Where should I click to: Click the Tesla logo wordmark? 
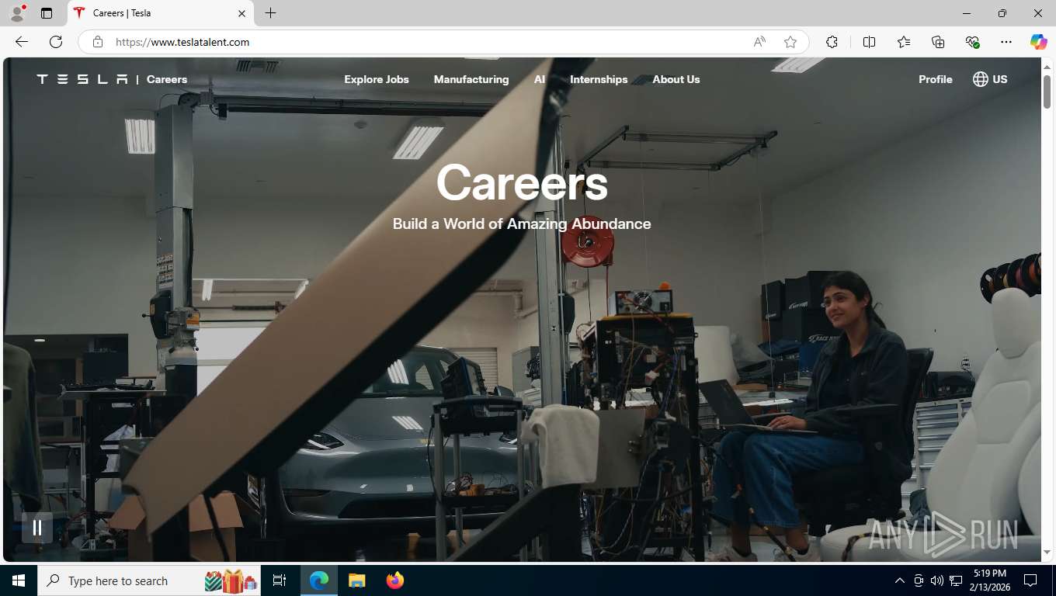click(82, 79)
